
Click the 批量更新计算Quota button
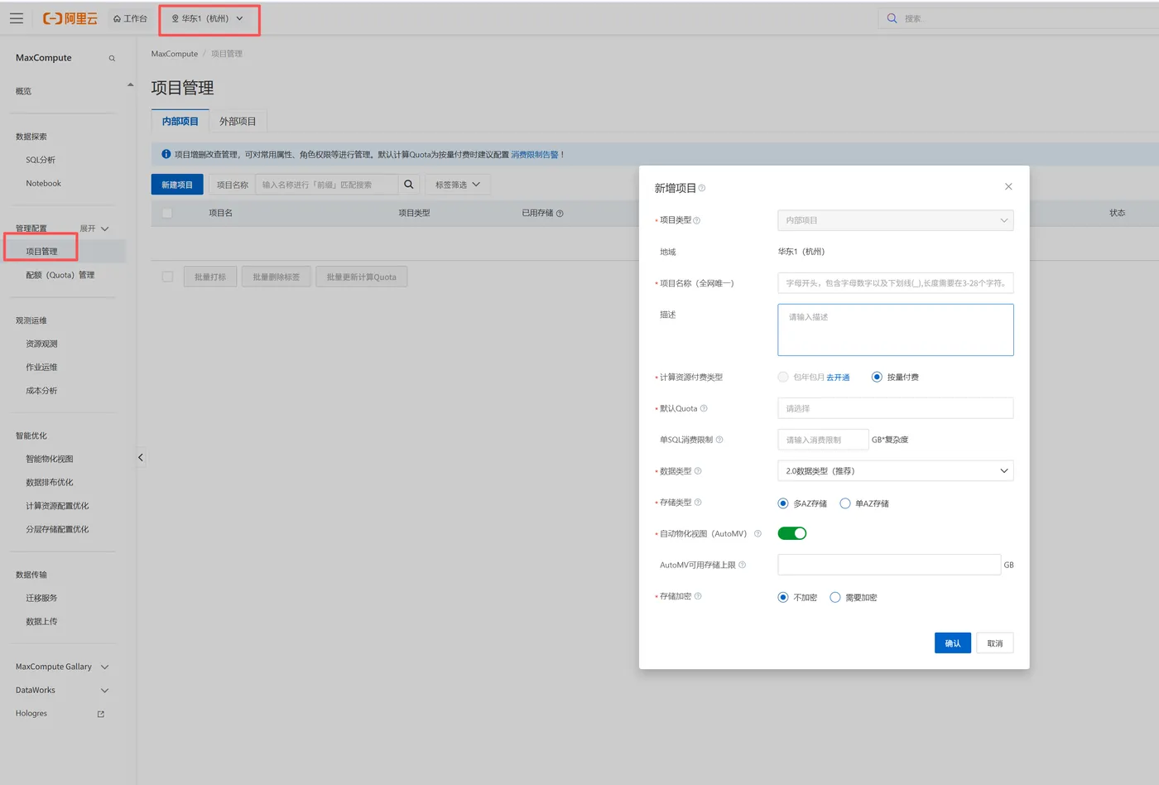point(362,277)
